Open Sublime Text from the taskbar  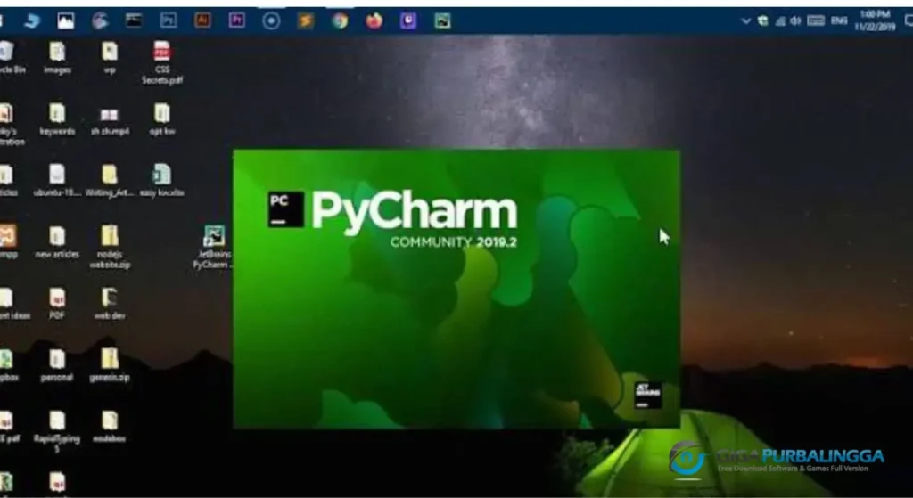click(306, 21)
